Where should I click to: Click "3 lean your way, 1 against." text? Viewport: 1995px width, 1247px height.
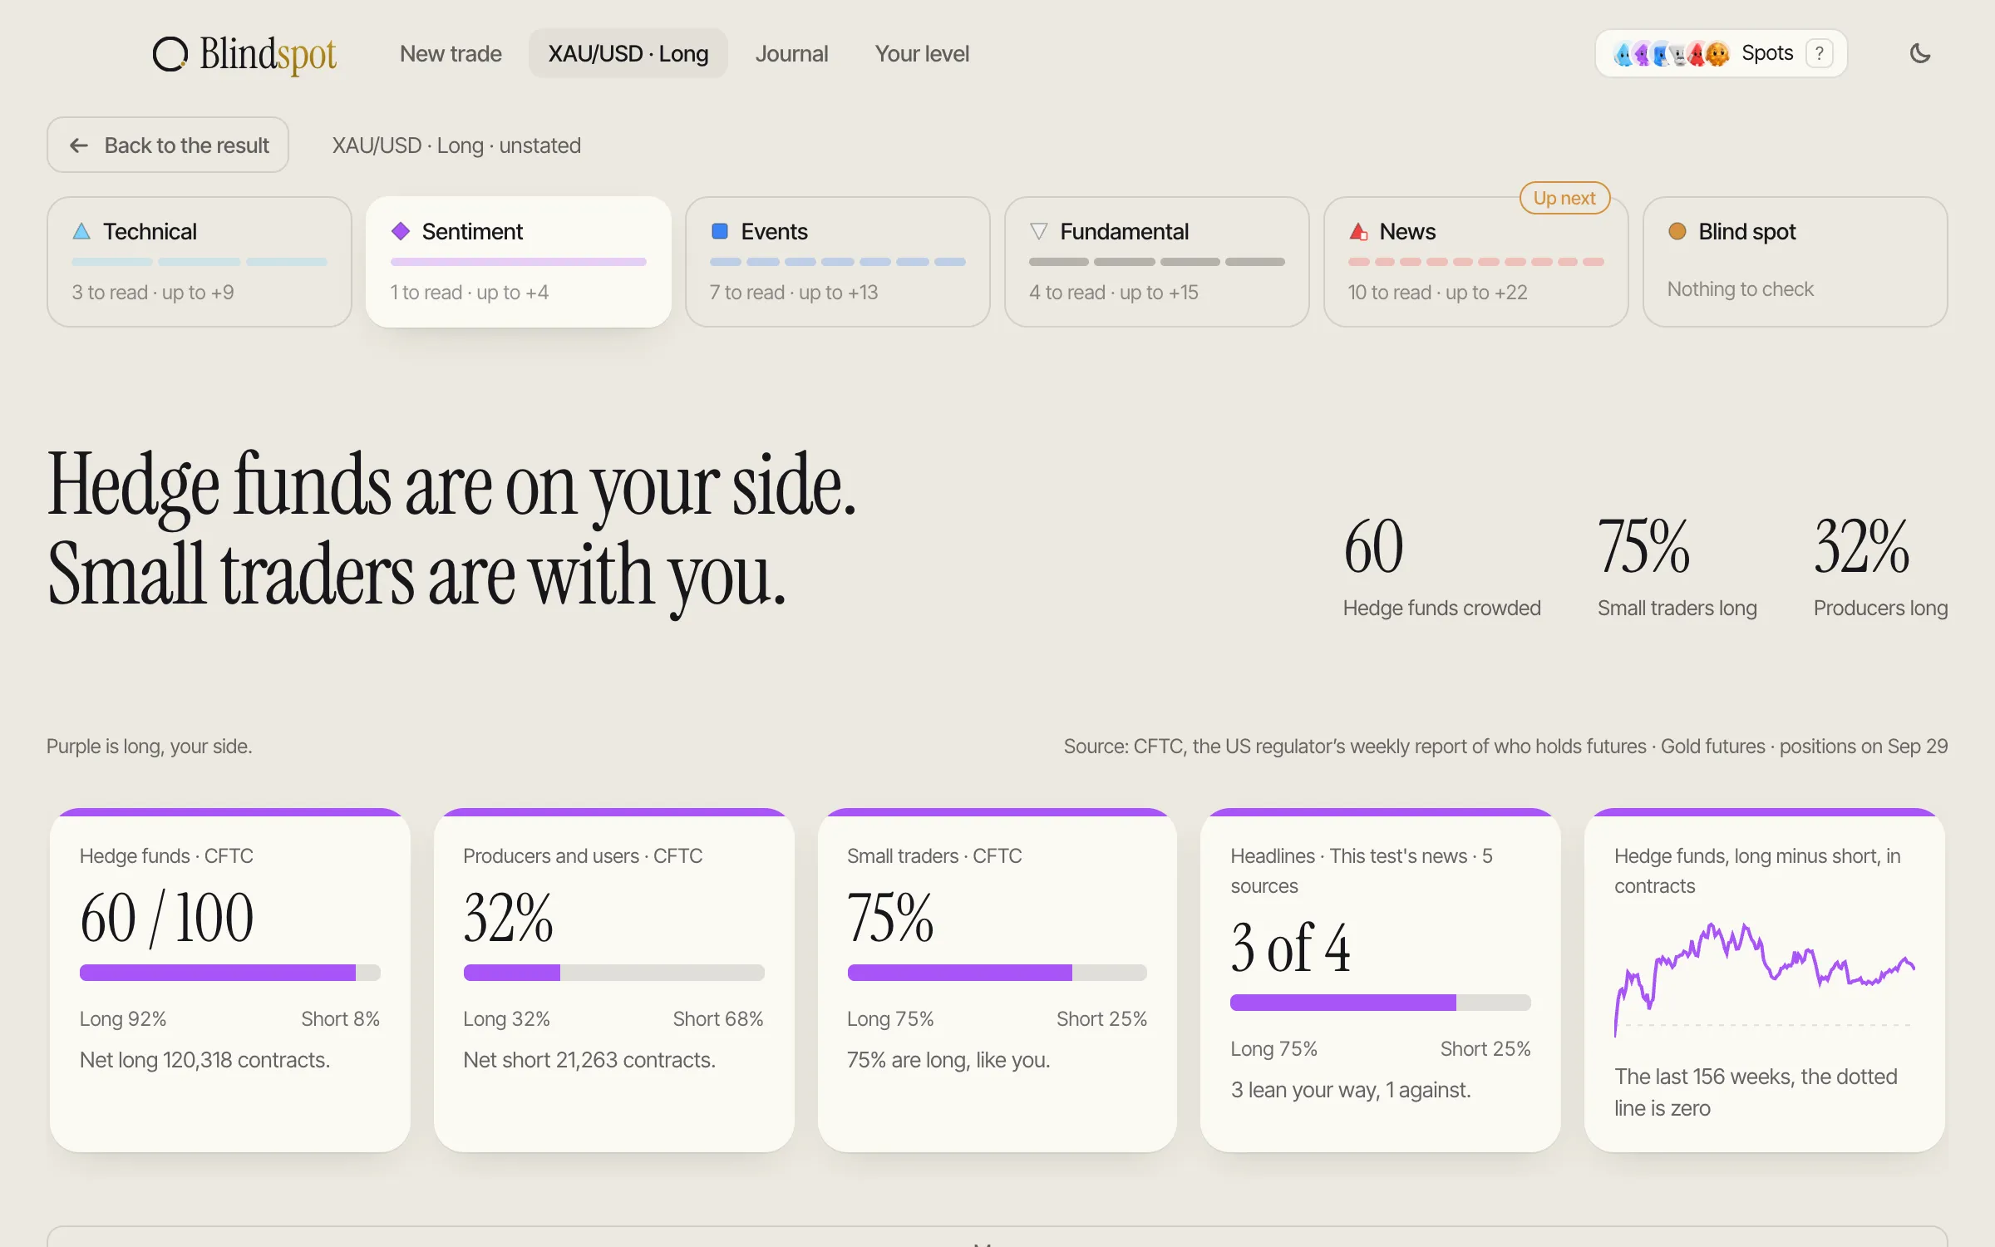[1351, 1091]
